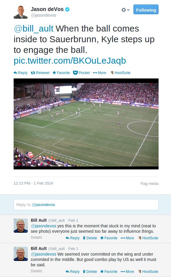171x277 pixels.
Task: Expand the More options on main tweet
Action: [99, 73]
